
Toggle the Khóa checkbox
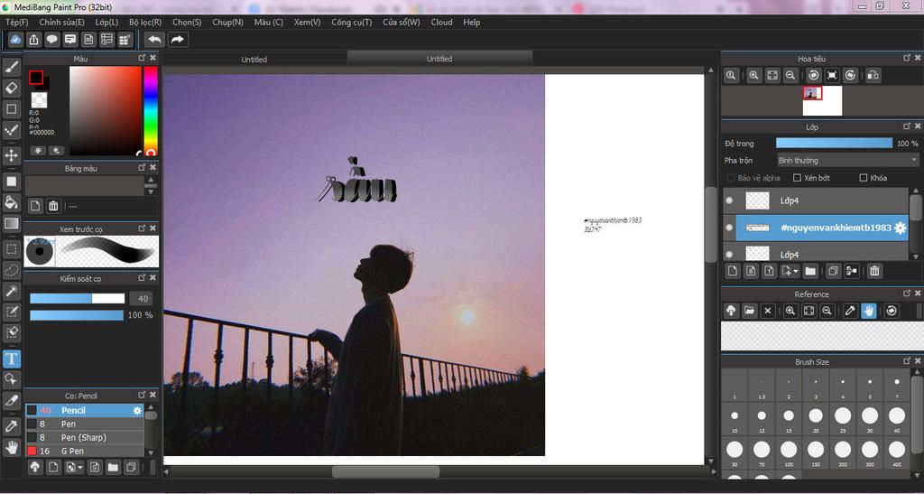[864, 177]
